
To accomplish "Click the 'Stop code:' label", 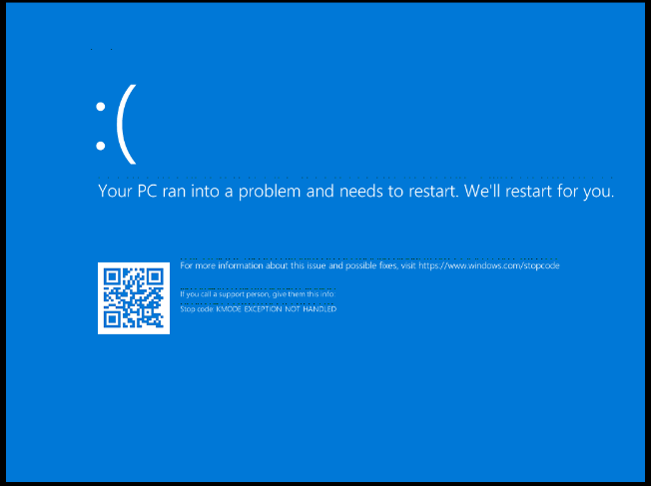I will [198, 309].
